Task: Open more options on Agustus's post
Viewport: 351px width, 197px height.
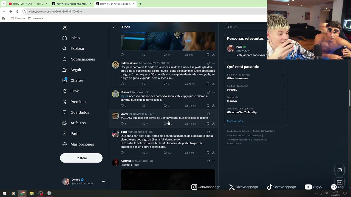Action: coord(214,161)
